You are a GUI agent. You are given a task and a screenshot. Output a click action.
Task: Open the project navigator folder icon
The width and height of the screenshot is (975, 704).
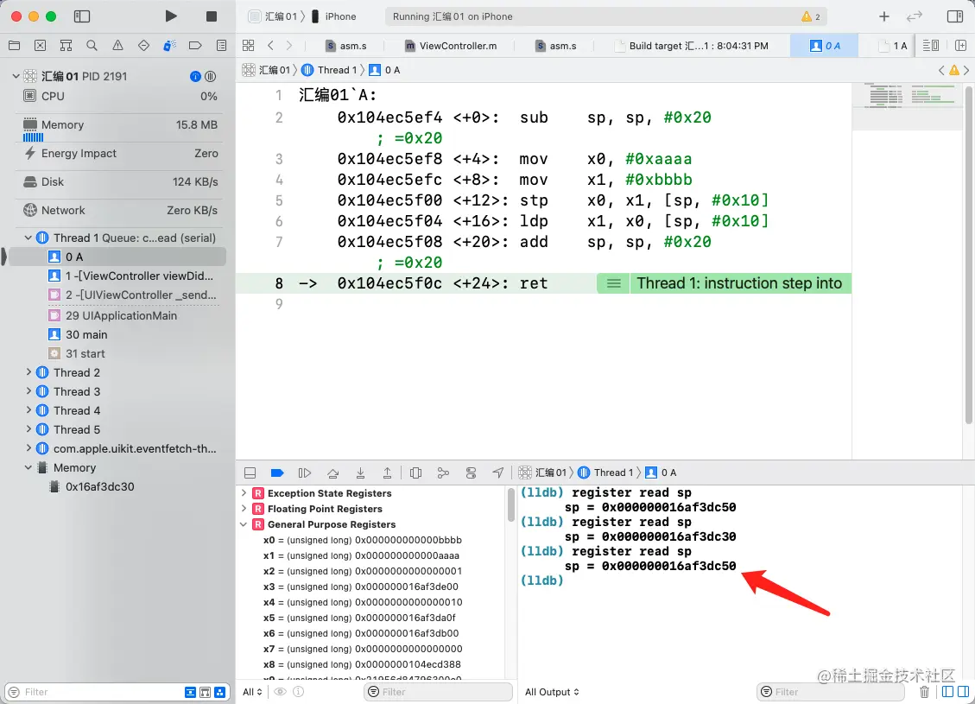(15, 46)
